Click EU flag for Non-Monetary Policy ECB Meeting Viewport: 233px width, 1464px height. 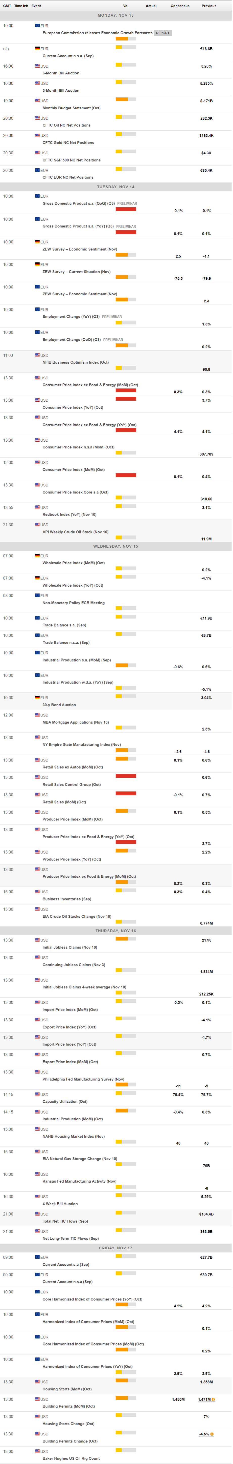tap(37, 596)
